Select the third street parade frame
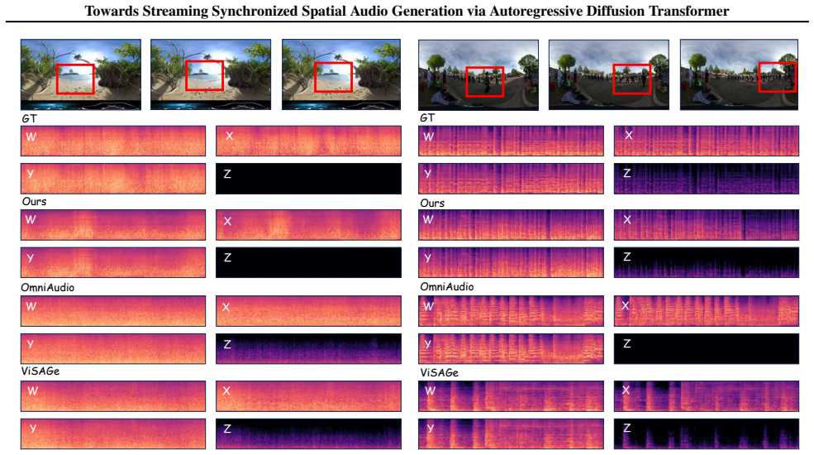 tap(740, 74)
